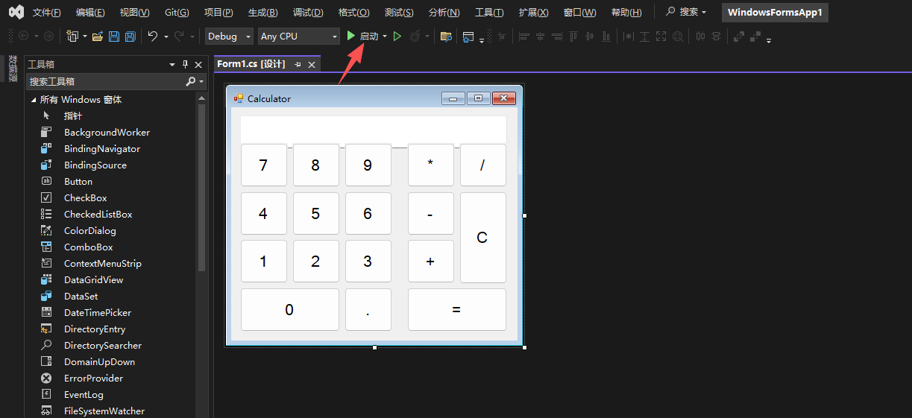Click the Find in Files folder icon
The width and height of the screenshot is (912, 418).
(446, 36)
